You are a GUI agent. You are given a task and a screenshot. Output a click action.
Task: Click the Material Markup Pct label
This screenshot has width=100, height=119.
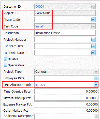[17, 98]
